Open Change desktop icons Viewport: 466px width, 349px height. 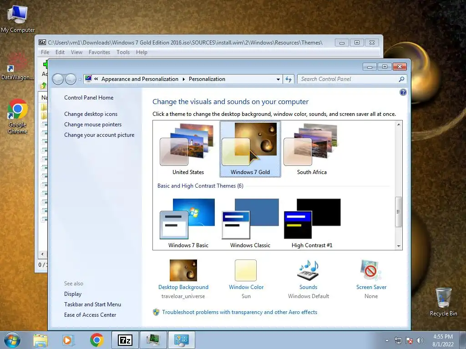point(91,114)
